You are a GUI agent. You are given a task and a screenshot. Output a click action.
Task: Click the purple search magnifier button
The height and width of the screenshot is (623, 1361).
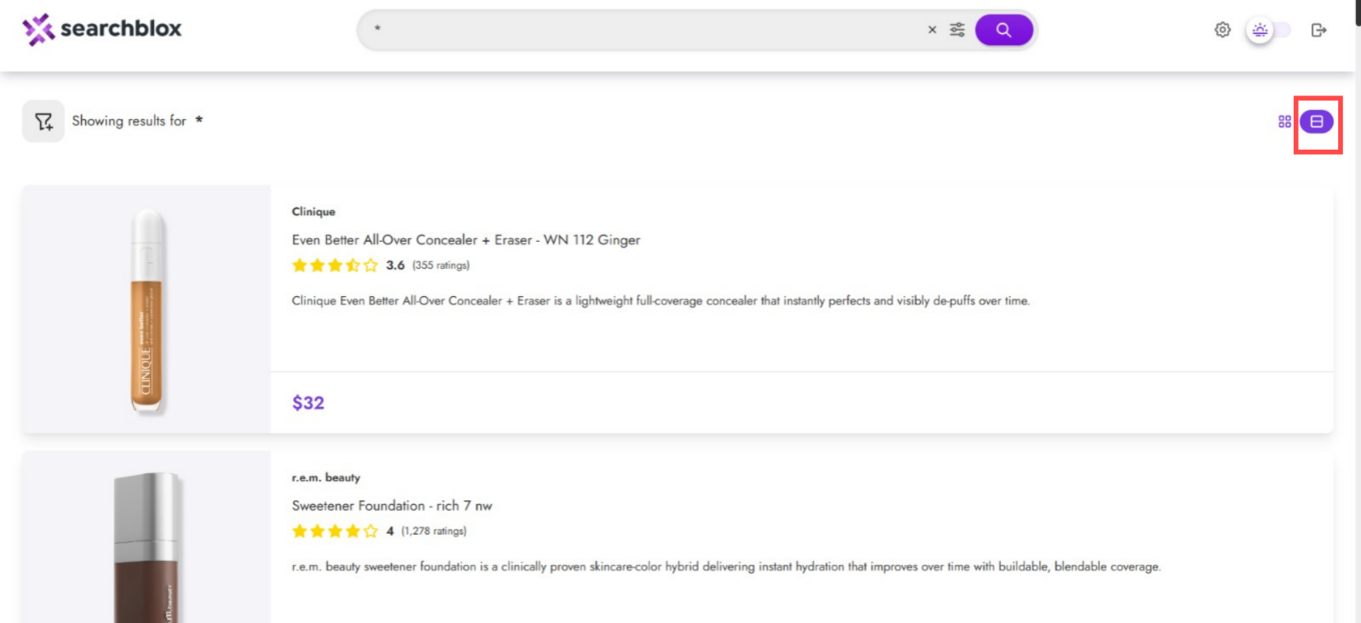coord(1004,30)
